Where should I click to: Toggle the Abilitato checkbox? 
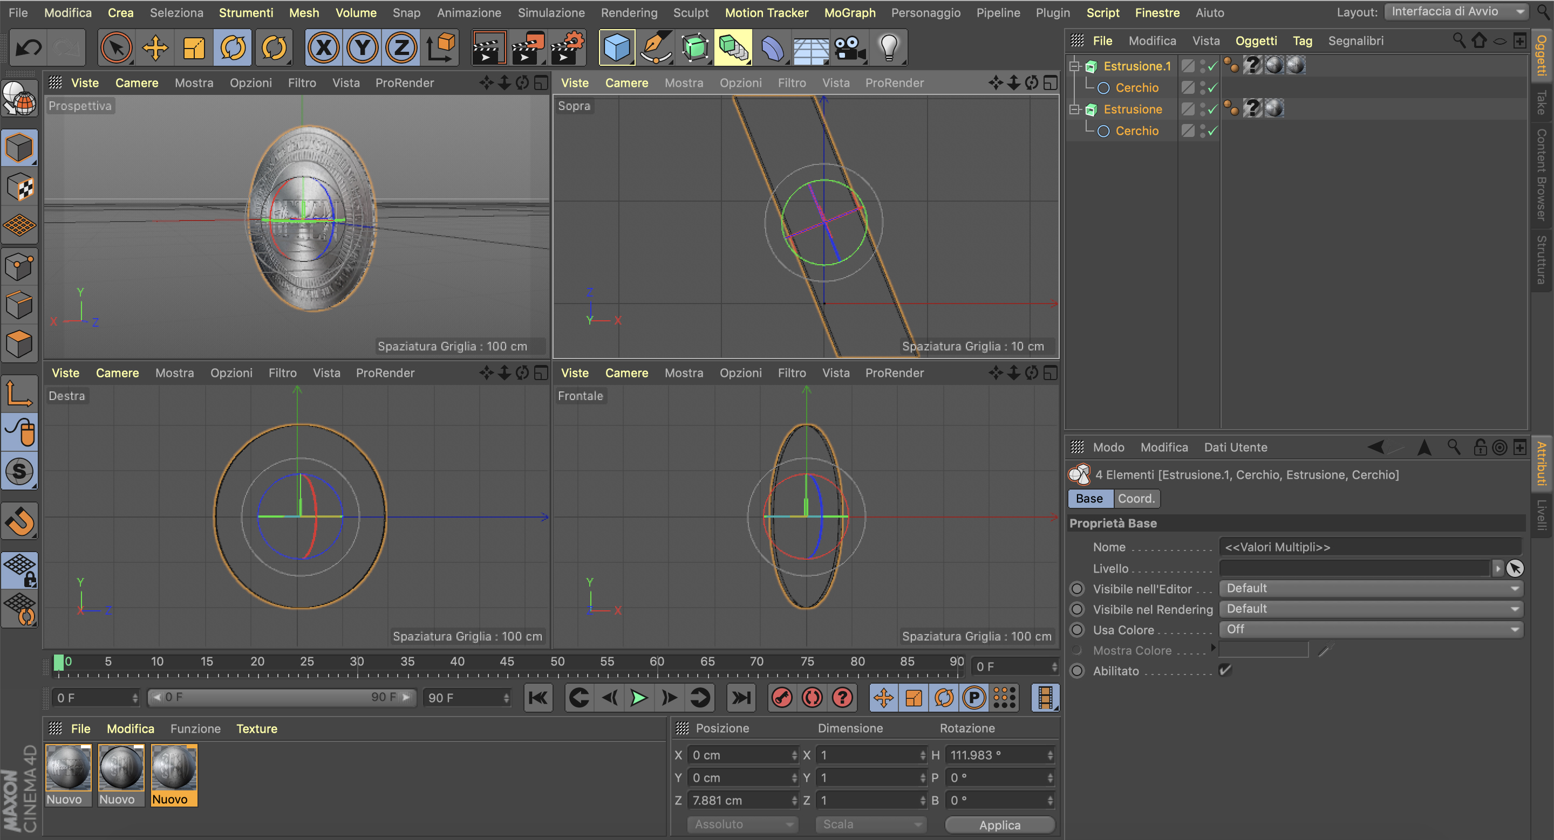(1225, 670)
